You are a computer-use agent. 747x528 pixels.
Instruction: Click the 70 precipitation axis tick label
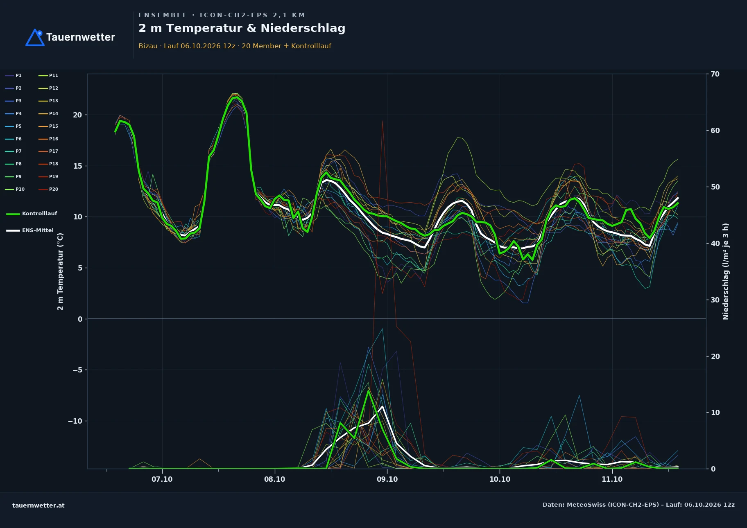coord(715,74)
